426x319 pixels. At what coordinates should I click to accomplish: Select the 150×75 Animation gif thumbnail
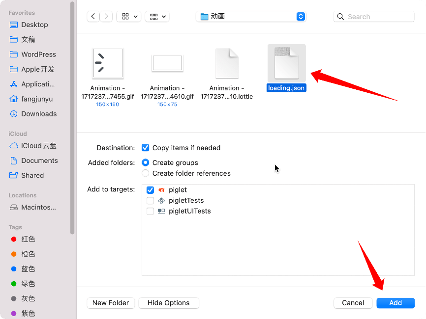pyautogui.click(x=167, y=63)
